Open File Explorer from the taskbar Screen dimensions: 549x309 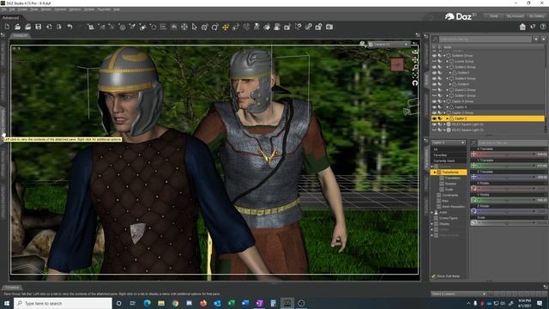coord(161,303)
